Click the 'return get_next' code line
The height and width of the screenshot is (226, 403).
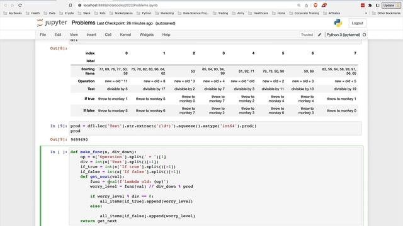pos(99,221)
